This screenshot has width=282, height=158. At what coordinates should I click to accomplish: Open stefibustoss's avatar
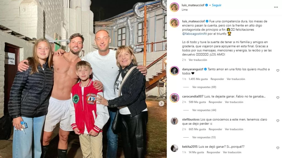pos(174,121)
